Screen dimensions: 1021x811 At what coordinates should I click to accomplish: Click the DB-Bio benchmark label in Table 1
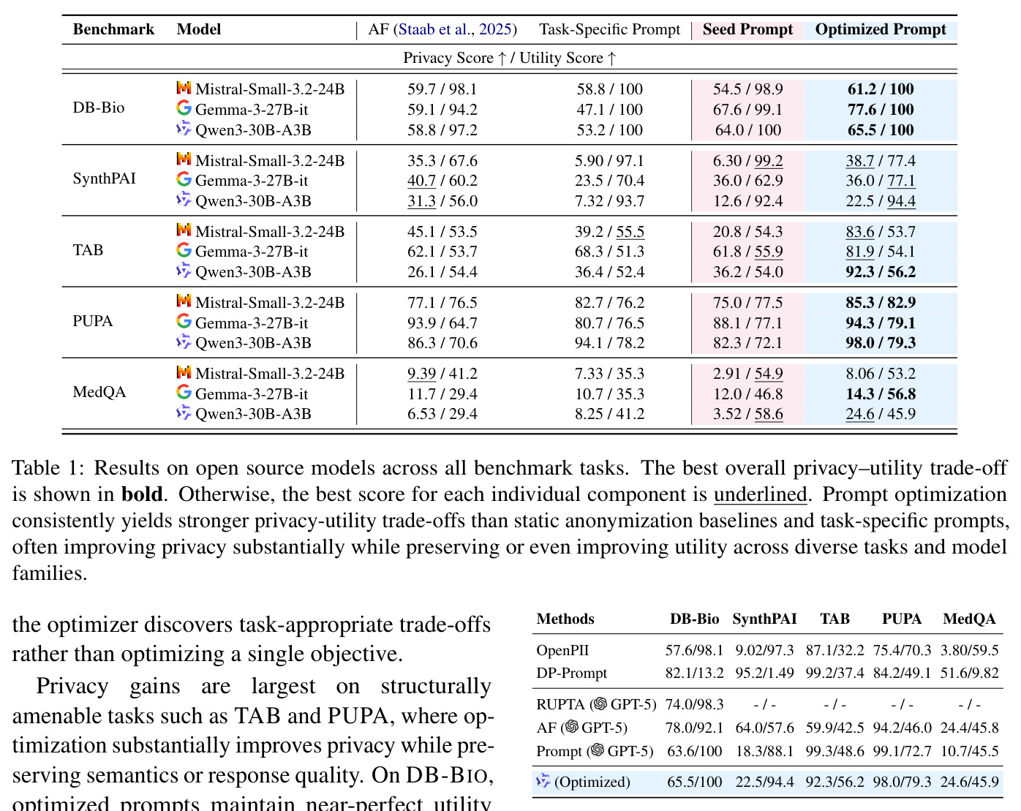click(x=99, y=107)
